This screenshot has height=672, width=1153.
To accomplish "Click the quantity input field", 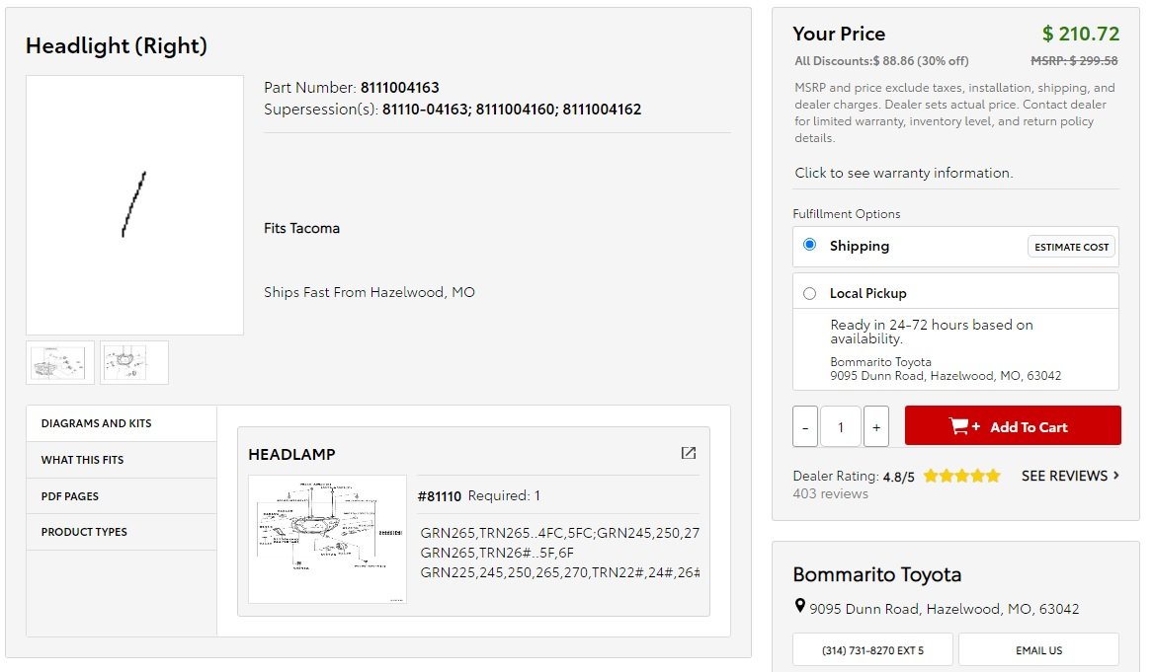I will (x=841, y=426).
